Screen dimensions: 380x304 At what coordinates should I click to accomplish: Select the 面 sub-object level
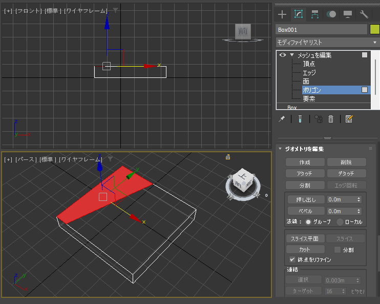(306, 82)
